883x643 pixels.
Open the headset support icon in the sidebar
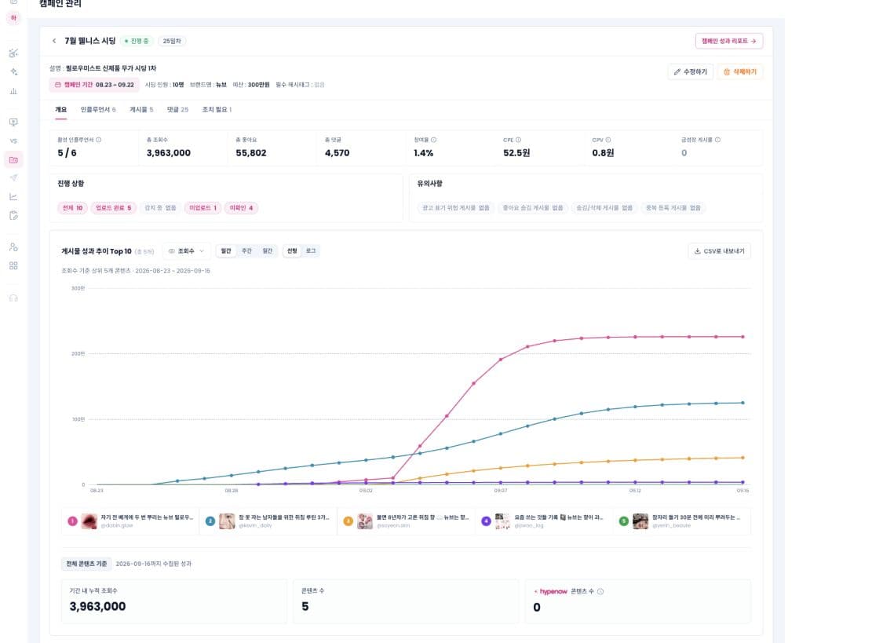pos(13,298)
